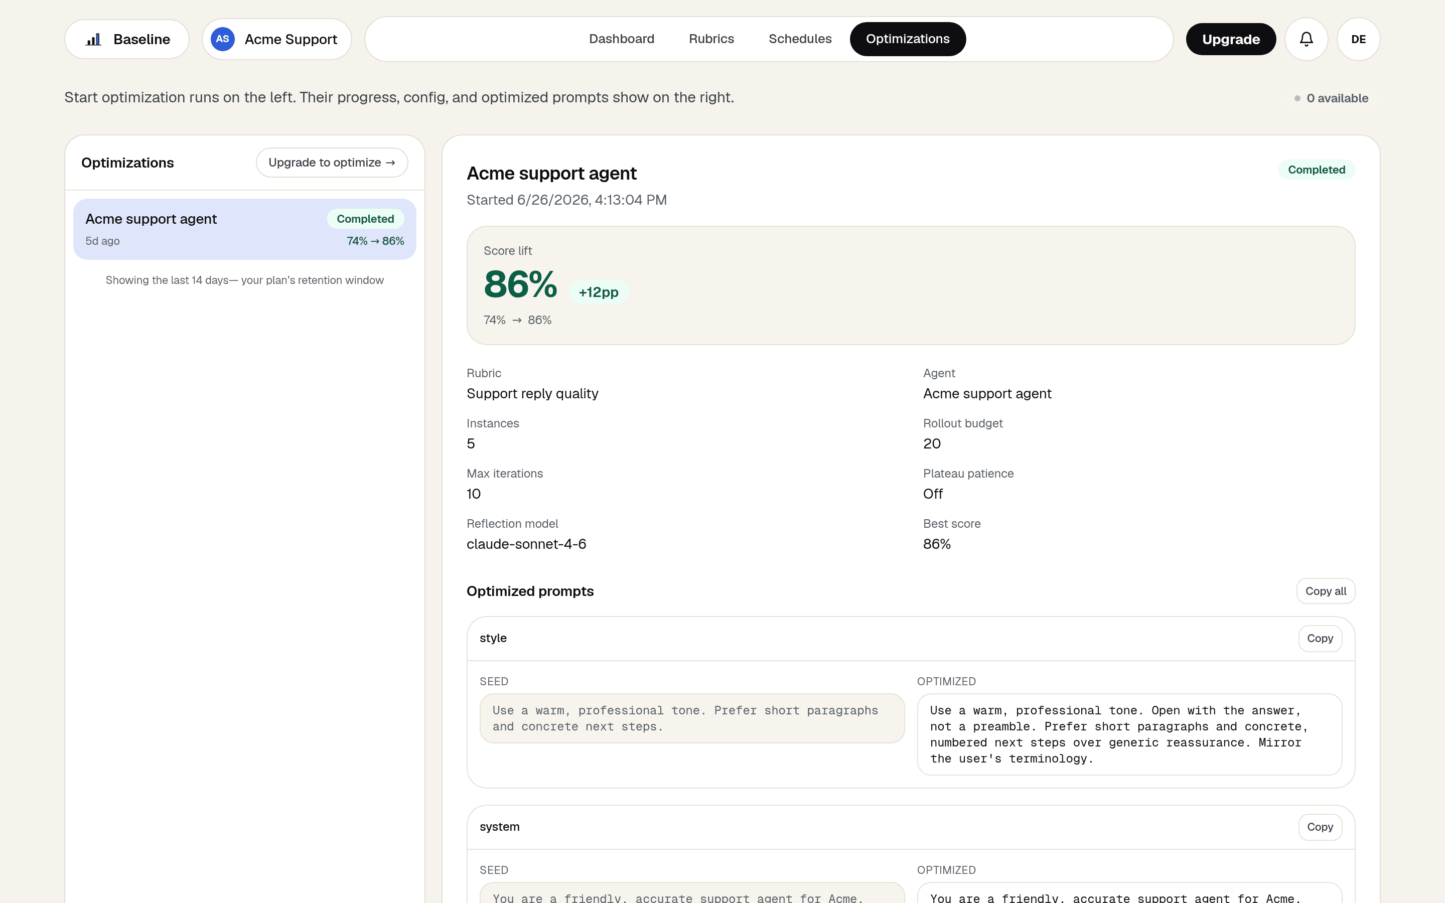Click the Plateau patience Off value
The width and height of the screenshot is (1445, 903).
[x=933, y=494]
